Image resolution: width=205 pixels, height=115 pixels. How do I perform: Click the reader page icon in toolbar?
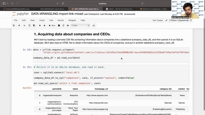pos(63,4)
